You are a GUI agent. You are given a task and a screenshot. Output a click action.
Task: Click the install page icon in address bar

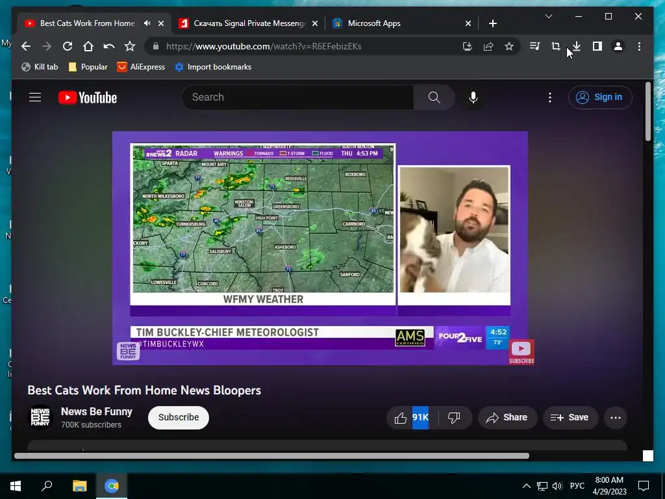tap(468, 46)
